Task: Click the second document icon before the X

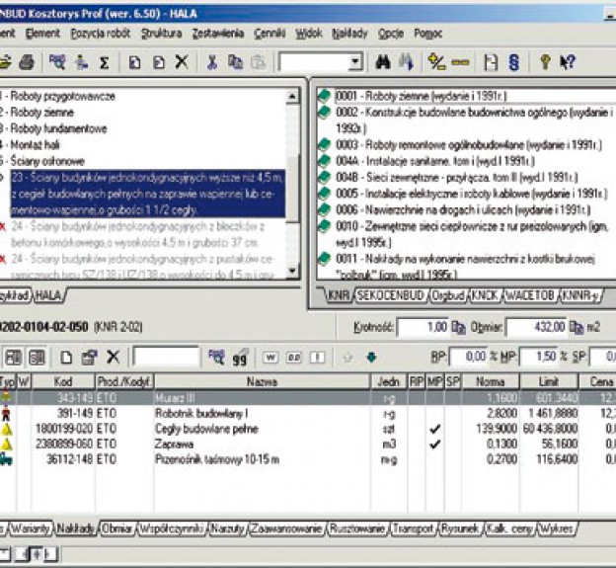Action: coord(159,62)
